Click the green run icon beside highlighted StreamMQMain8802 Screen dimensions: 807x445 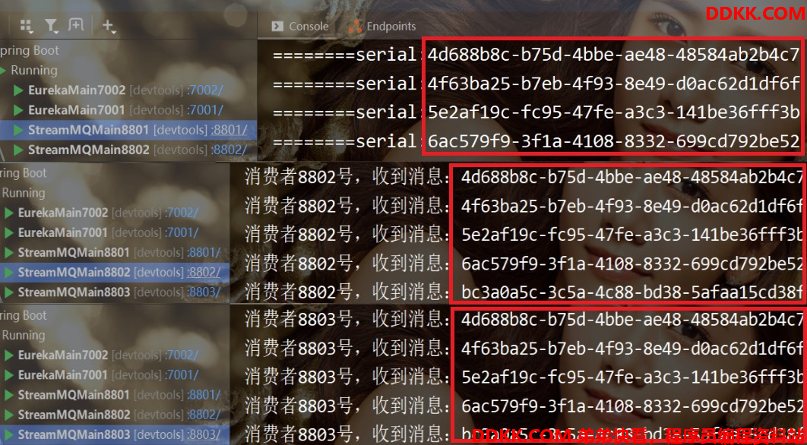tap(9, 272)
